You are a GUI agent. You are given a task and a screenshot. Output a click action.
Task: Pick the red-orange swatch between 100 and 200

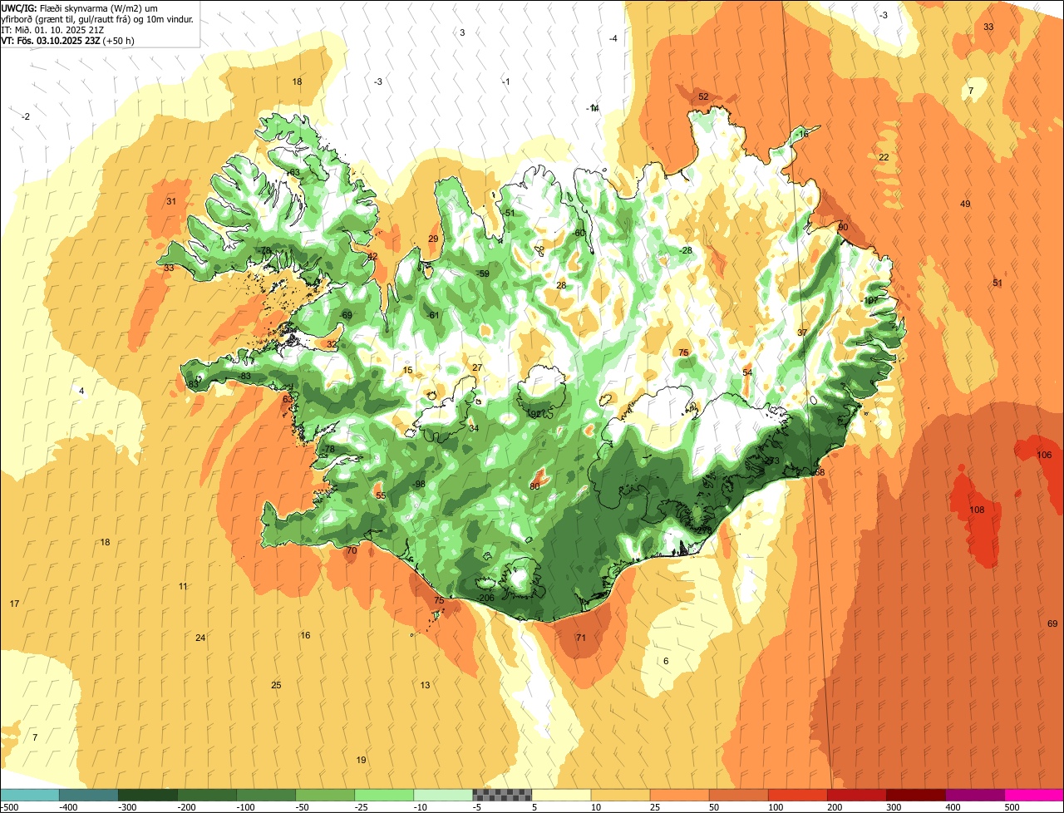click(797, 795)
